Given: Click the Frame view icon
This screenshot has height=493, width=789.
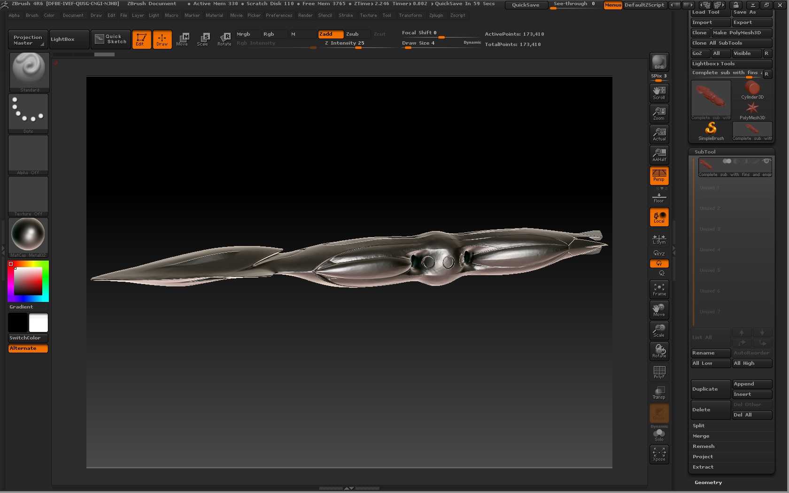Looking at the screenshot, I should [659, 289].
